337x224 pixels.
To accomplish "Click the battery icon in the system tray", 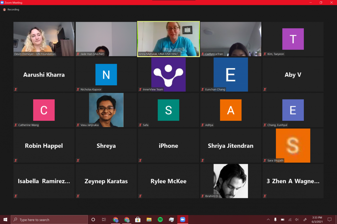I will click(283, 220).
